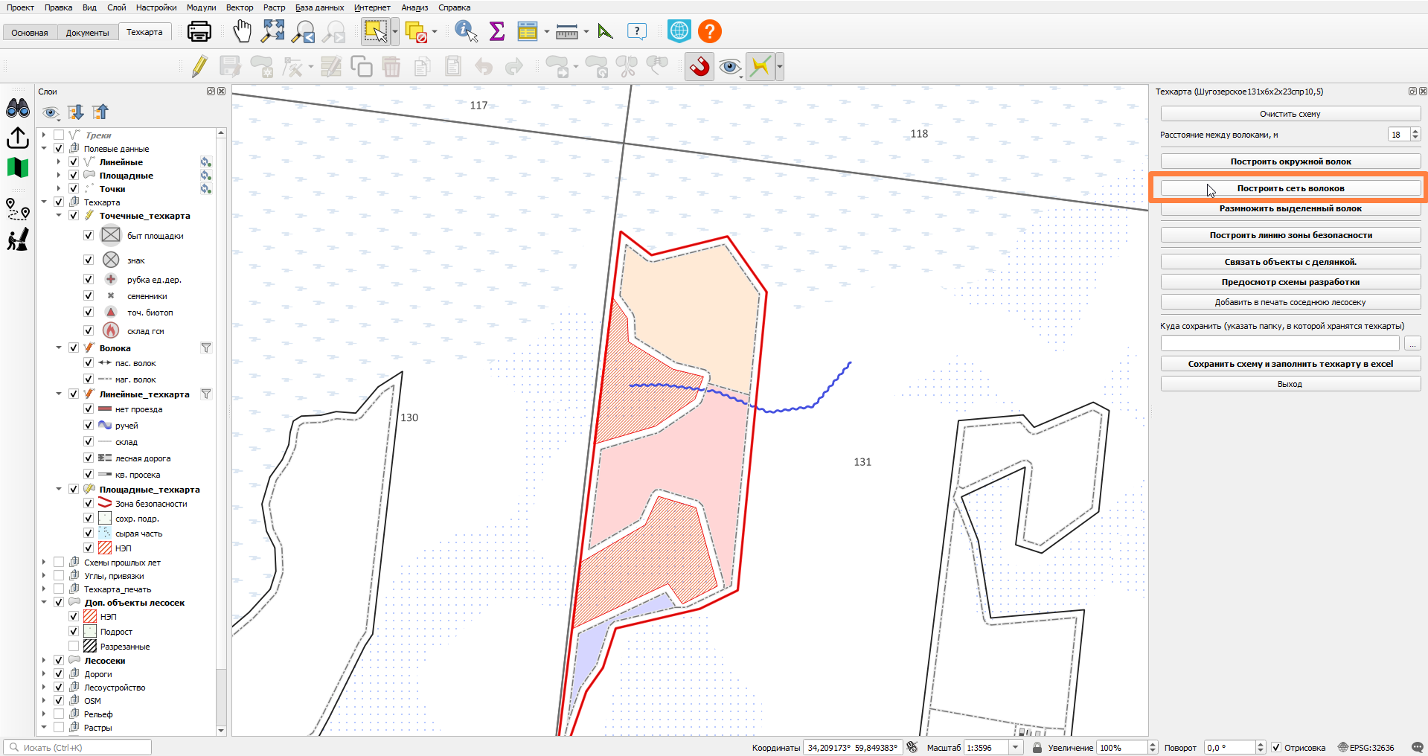The height and width of the screenshot is (756, 1428).
Task: Open the Масштаб scale dropdown
Action: click(1016, 747)
